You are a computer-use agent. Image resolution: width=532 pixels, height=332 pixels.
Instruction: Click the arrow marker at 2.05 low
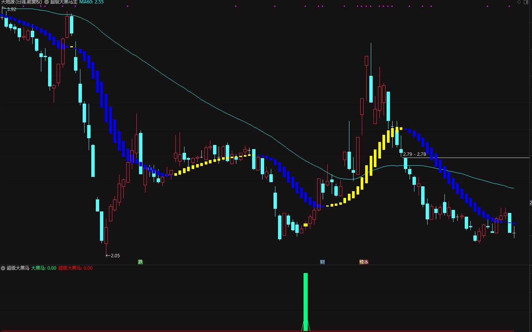(x=108, y=255)
